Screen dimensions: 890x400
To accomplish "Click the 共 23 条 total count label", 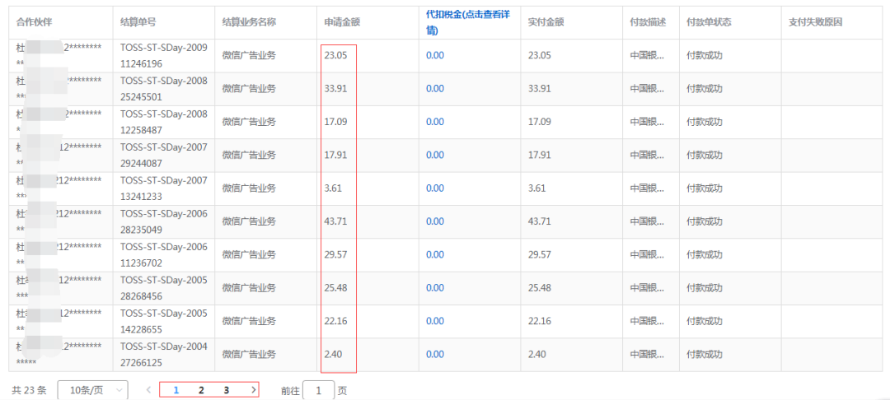I will 30,390.
